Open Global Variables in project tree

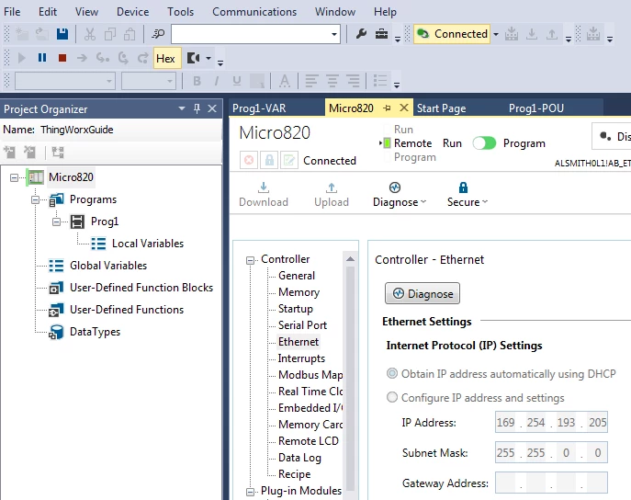[108, 266]
